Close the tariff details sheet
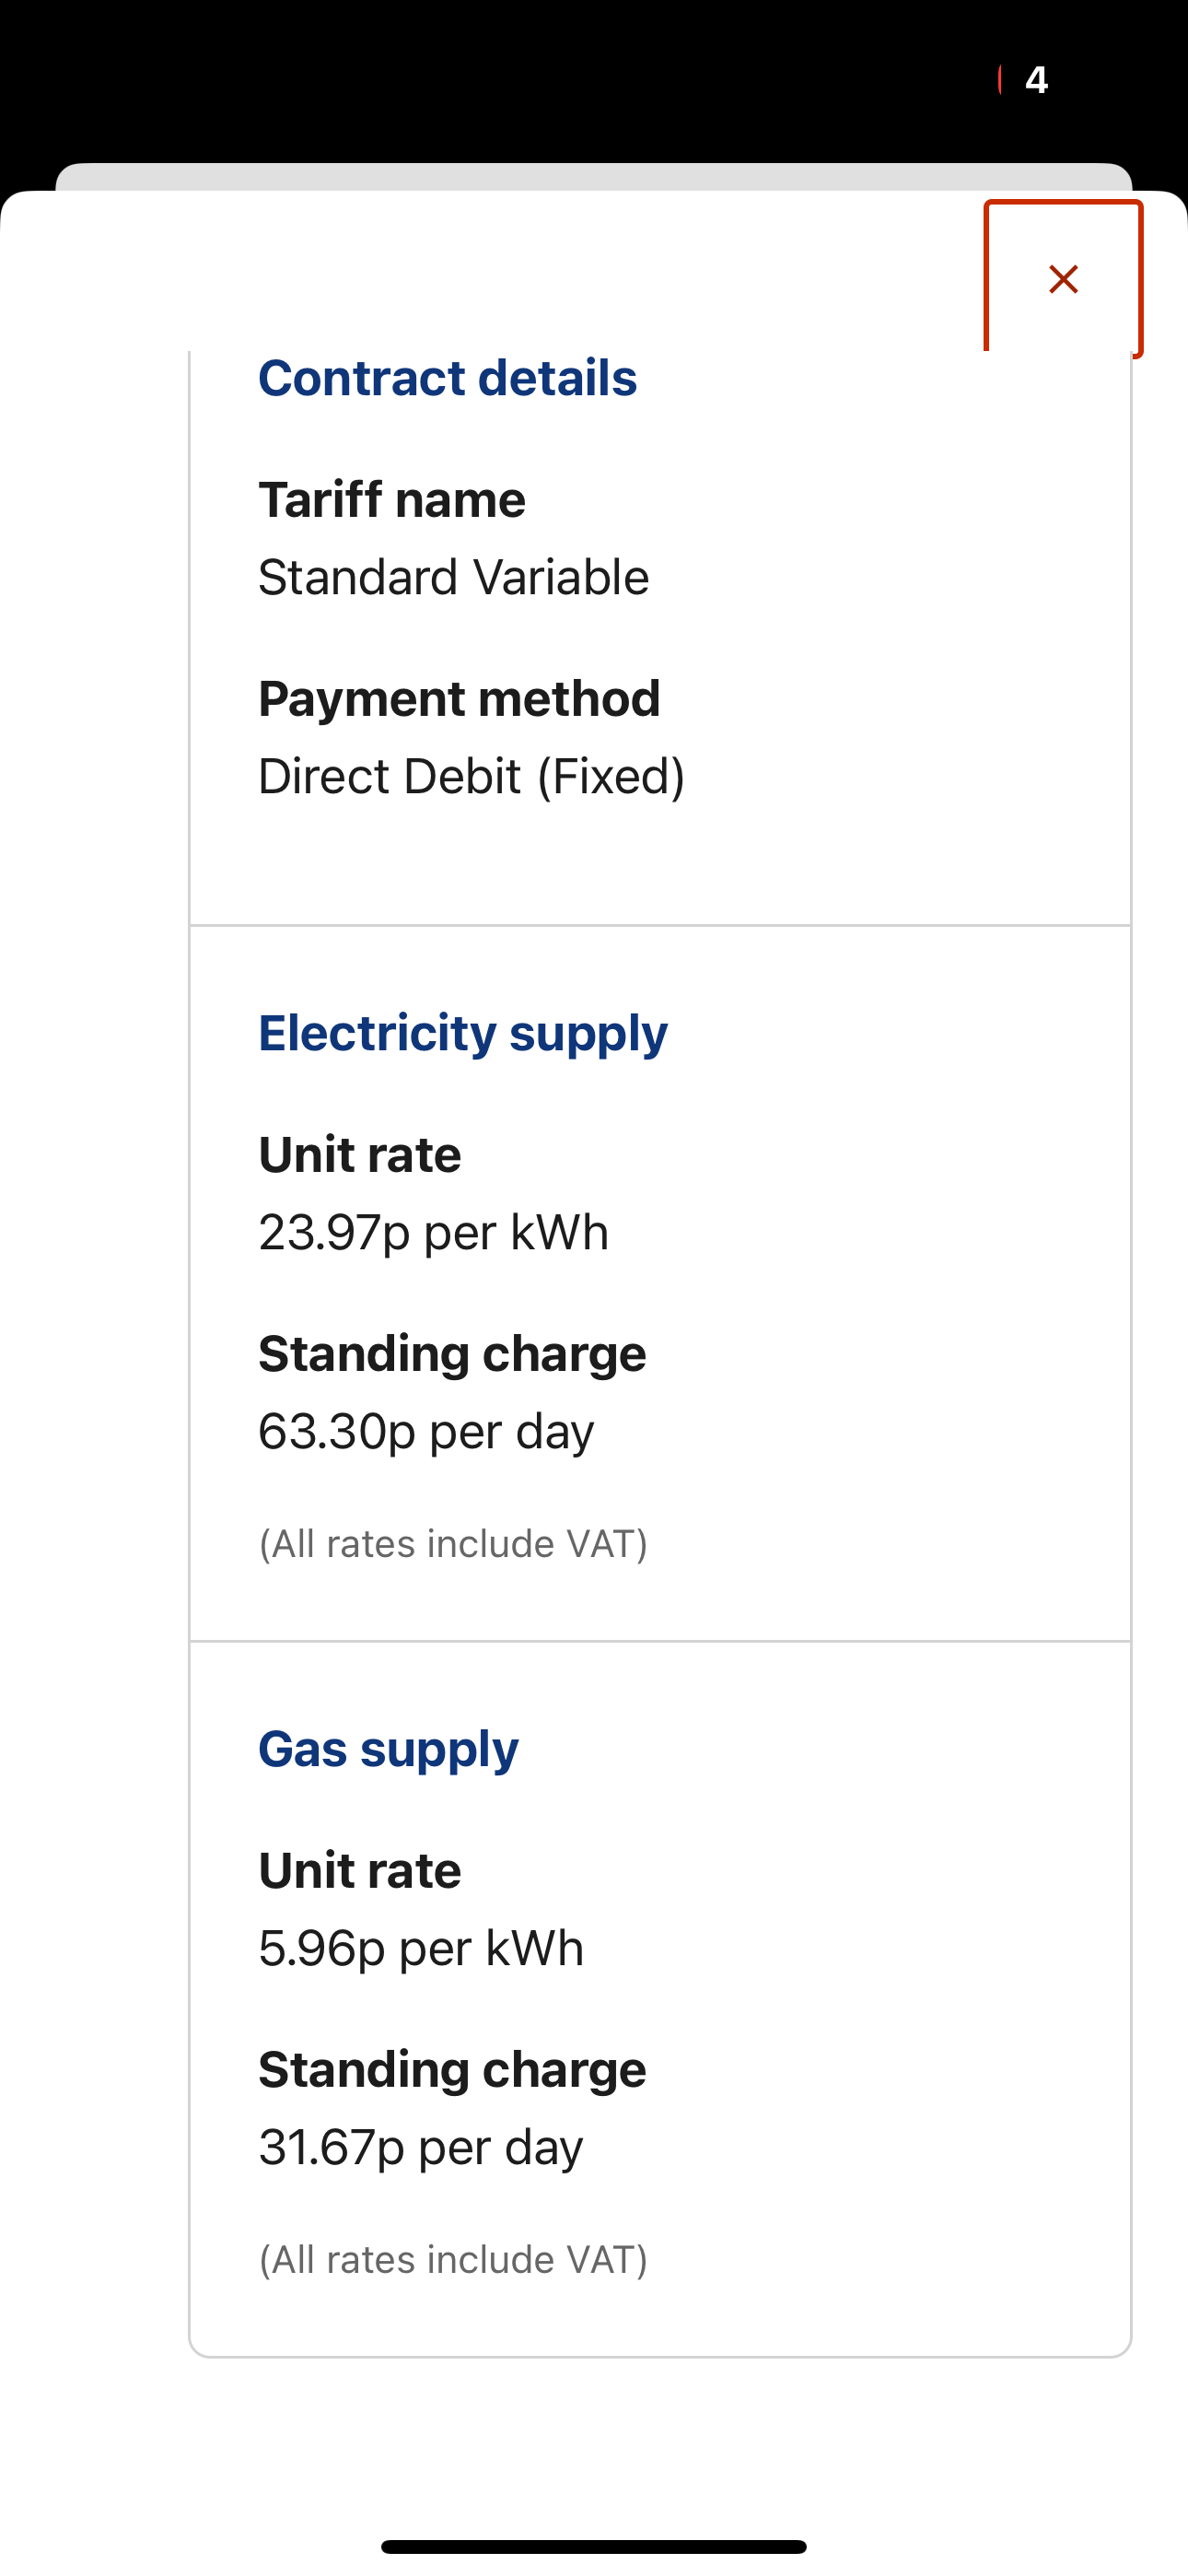This screenshot has width=1188, height=2576. [1063, 279]
